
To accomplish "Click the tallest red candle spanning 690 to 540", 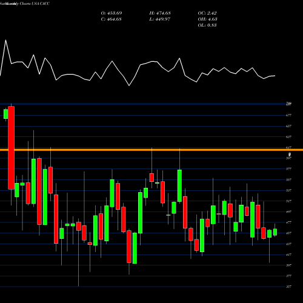I will coord(12,148).
